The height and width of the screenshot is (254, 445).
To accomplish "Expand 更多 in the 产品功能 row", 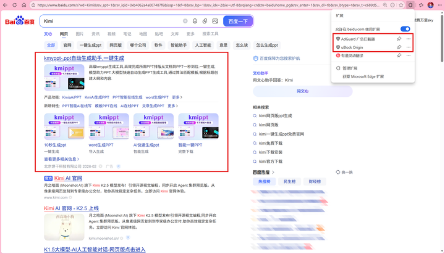I will click(x=177, y=97).
